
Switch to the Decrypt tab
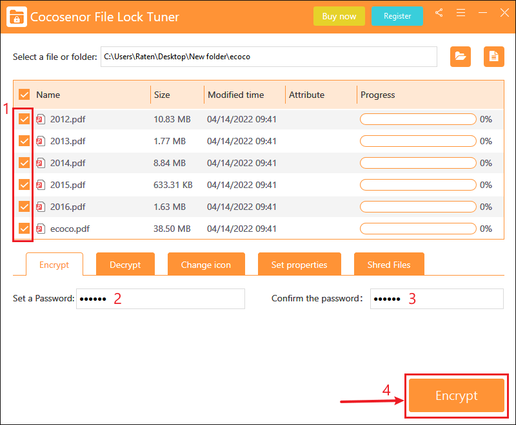125,265
